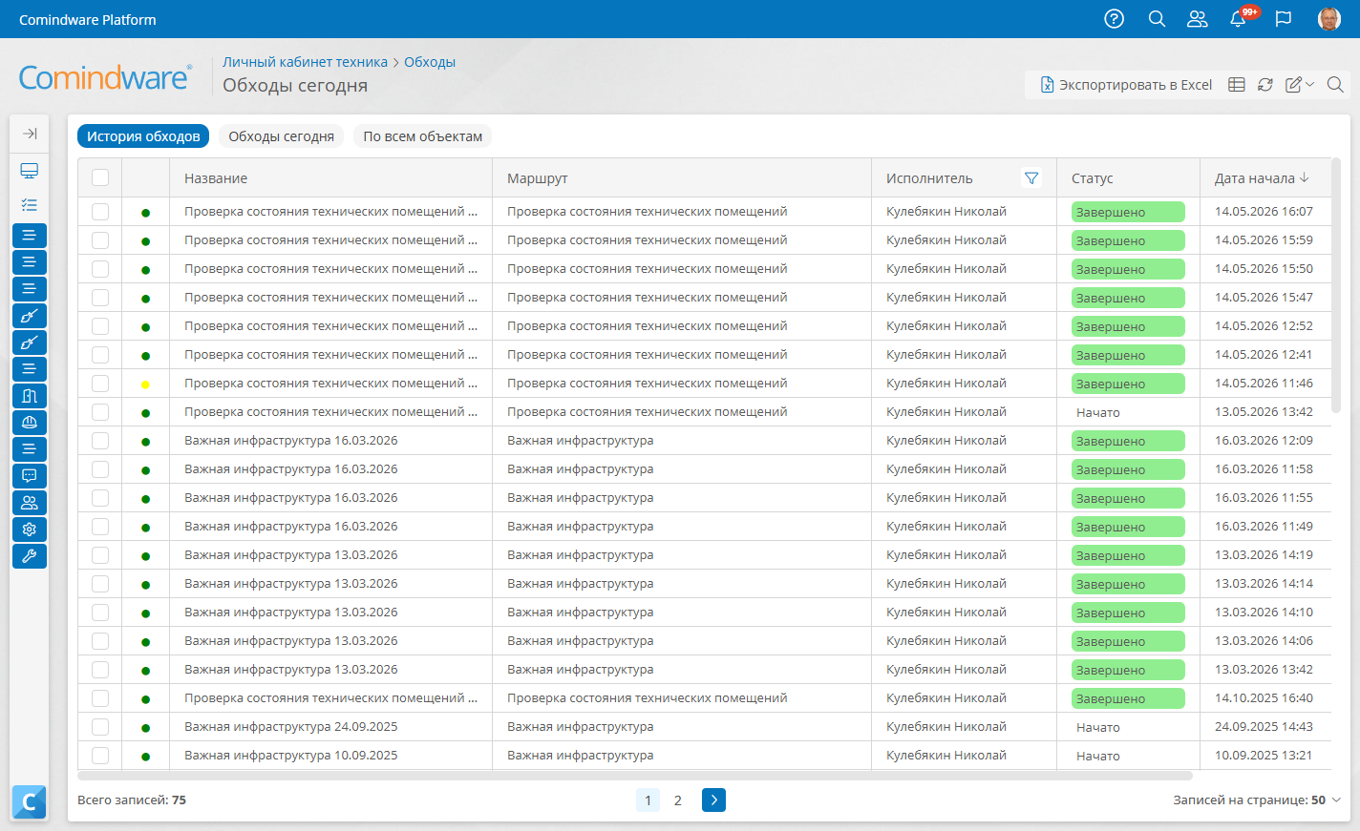
Task: Go to page 2 of the table
Action: (x=678, y=800)
